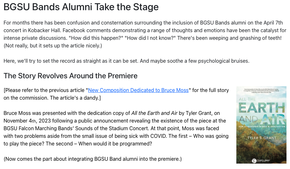The image size is (290, 169).
Task: Click the small dedication text atop the cover
Action: (262, 91)
